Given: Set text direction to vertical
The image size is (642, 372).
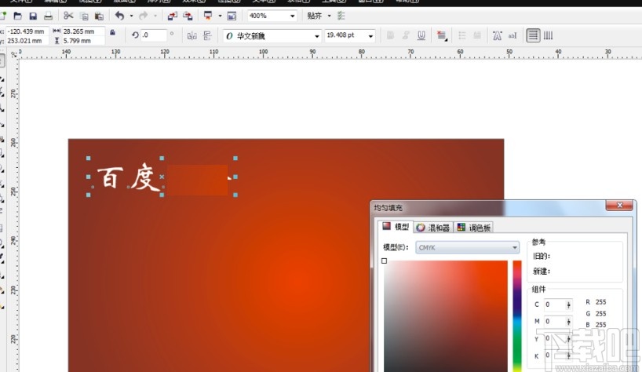Looking at the screenshot, I should click(548, 35).
